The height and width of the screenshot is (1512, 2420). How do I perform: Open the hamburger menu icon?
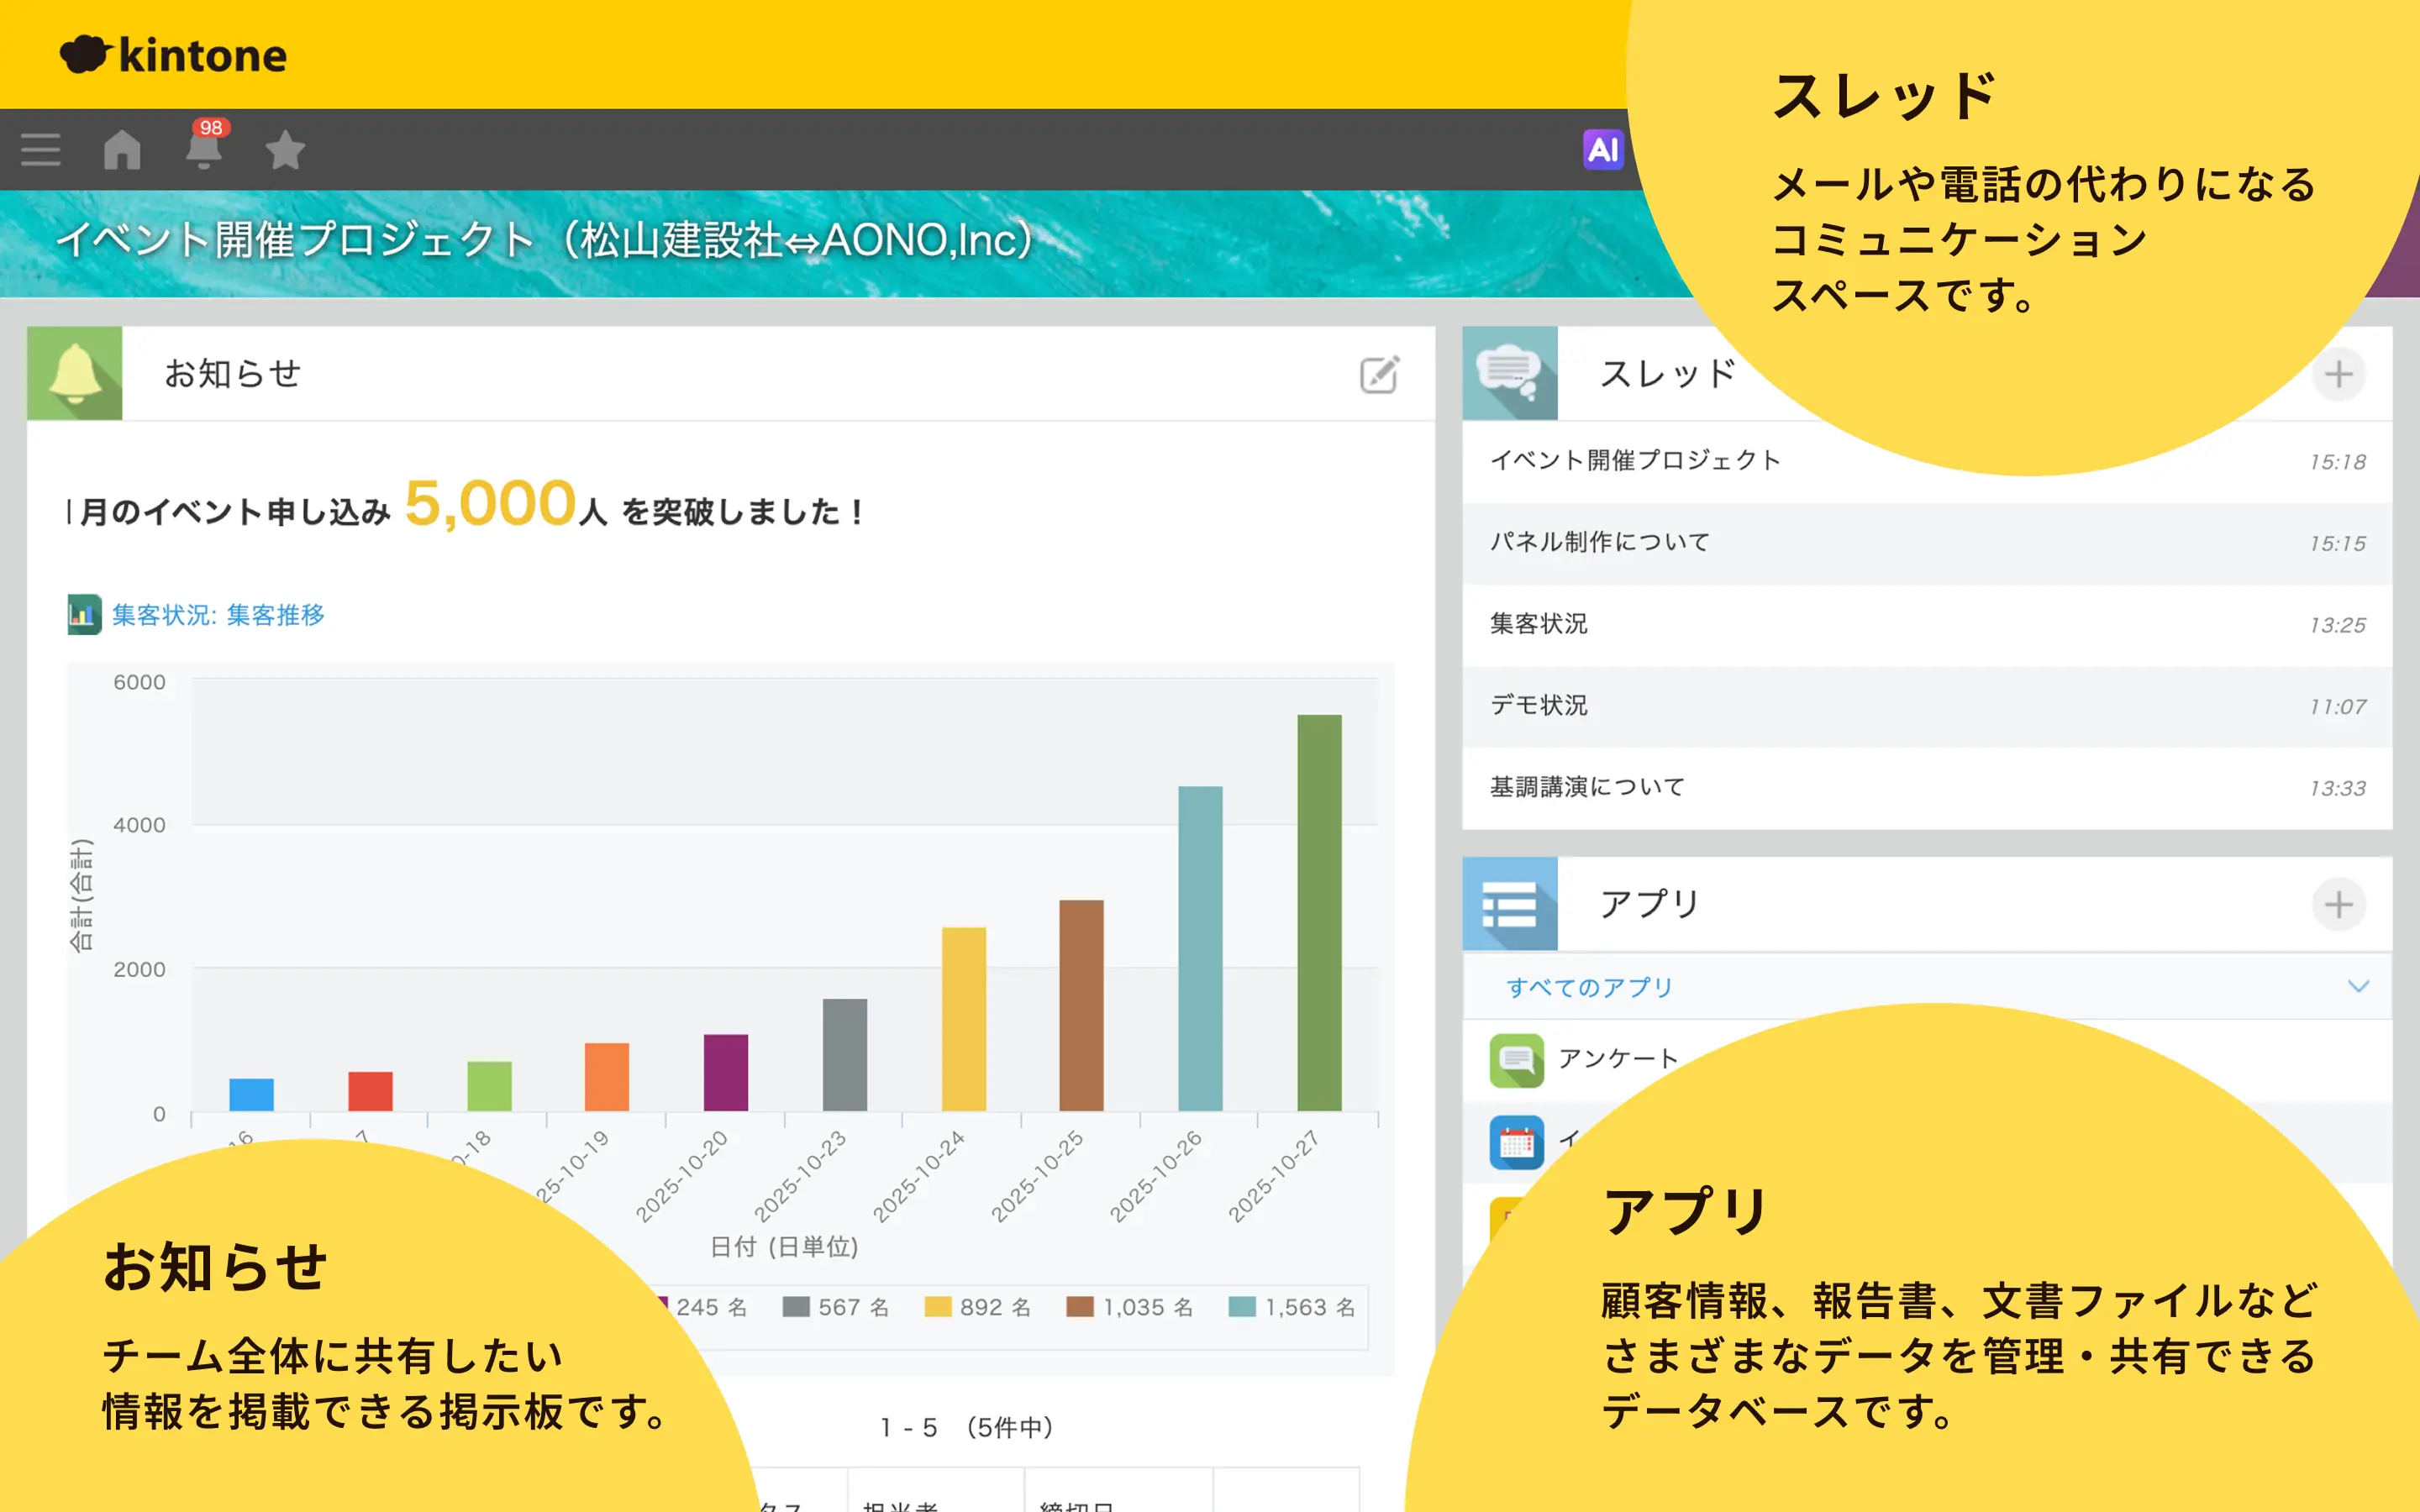pos(41,150)
